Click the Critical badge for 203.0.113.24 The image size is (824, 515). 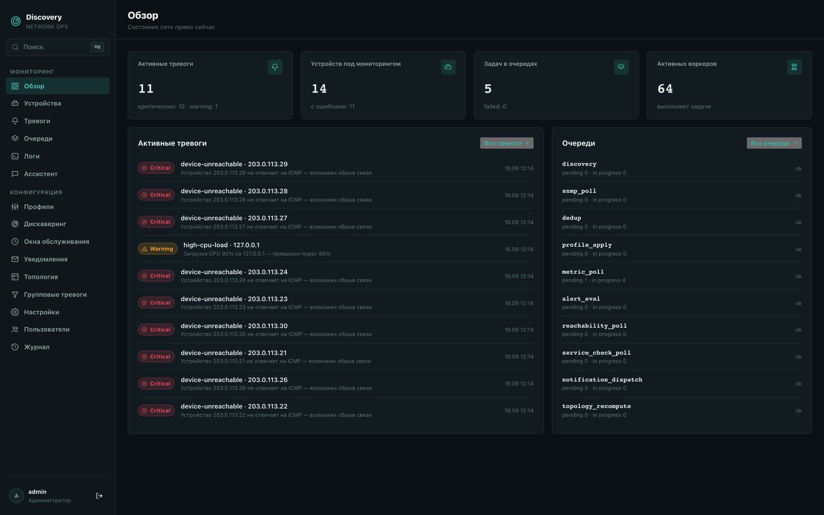click(157, 276)
